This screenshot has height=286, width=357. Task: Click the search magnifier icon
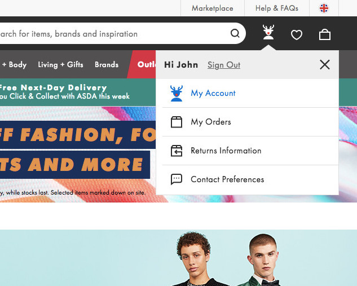coord(235,34)
